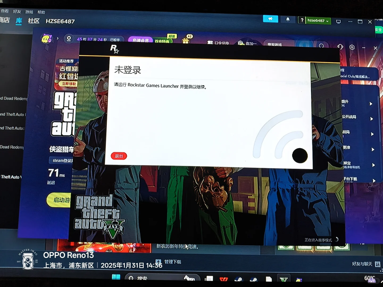Viewport: 383px width, 287px height.
Task: Open customer service headset icon
Action: coord(340,47)
